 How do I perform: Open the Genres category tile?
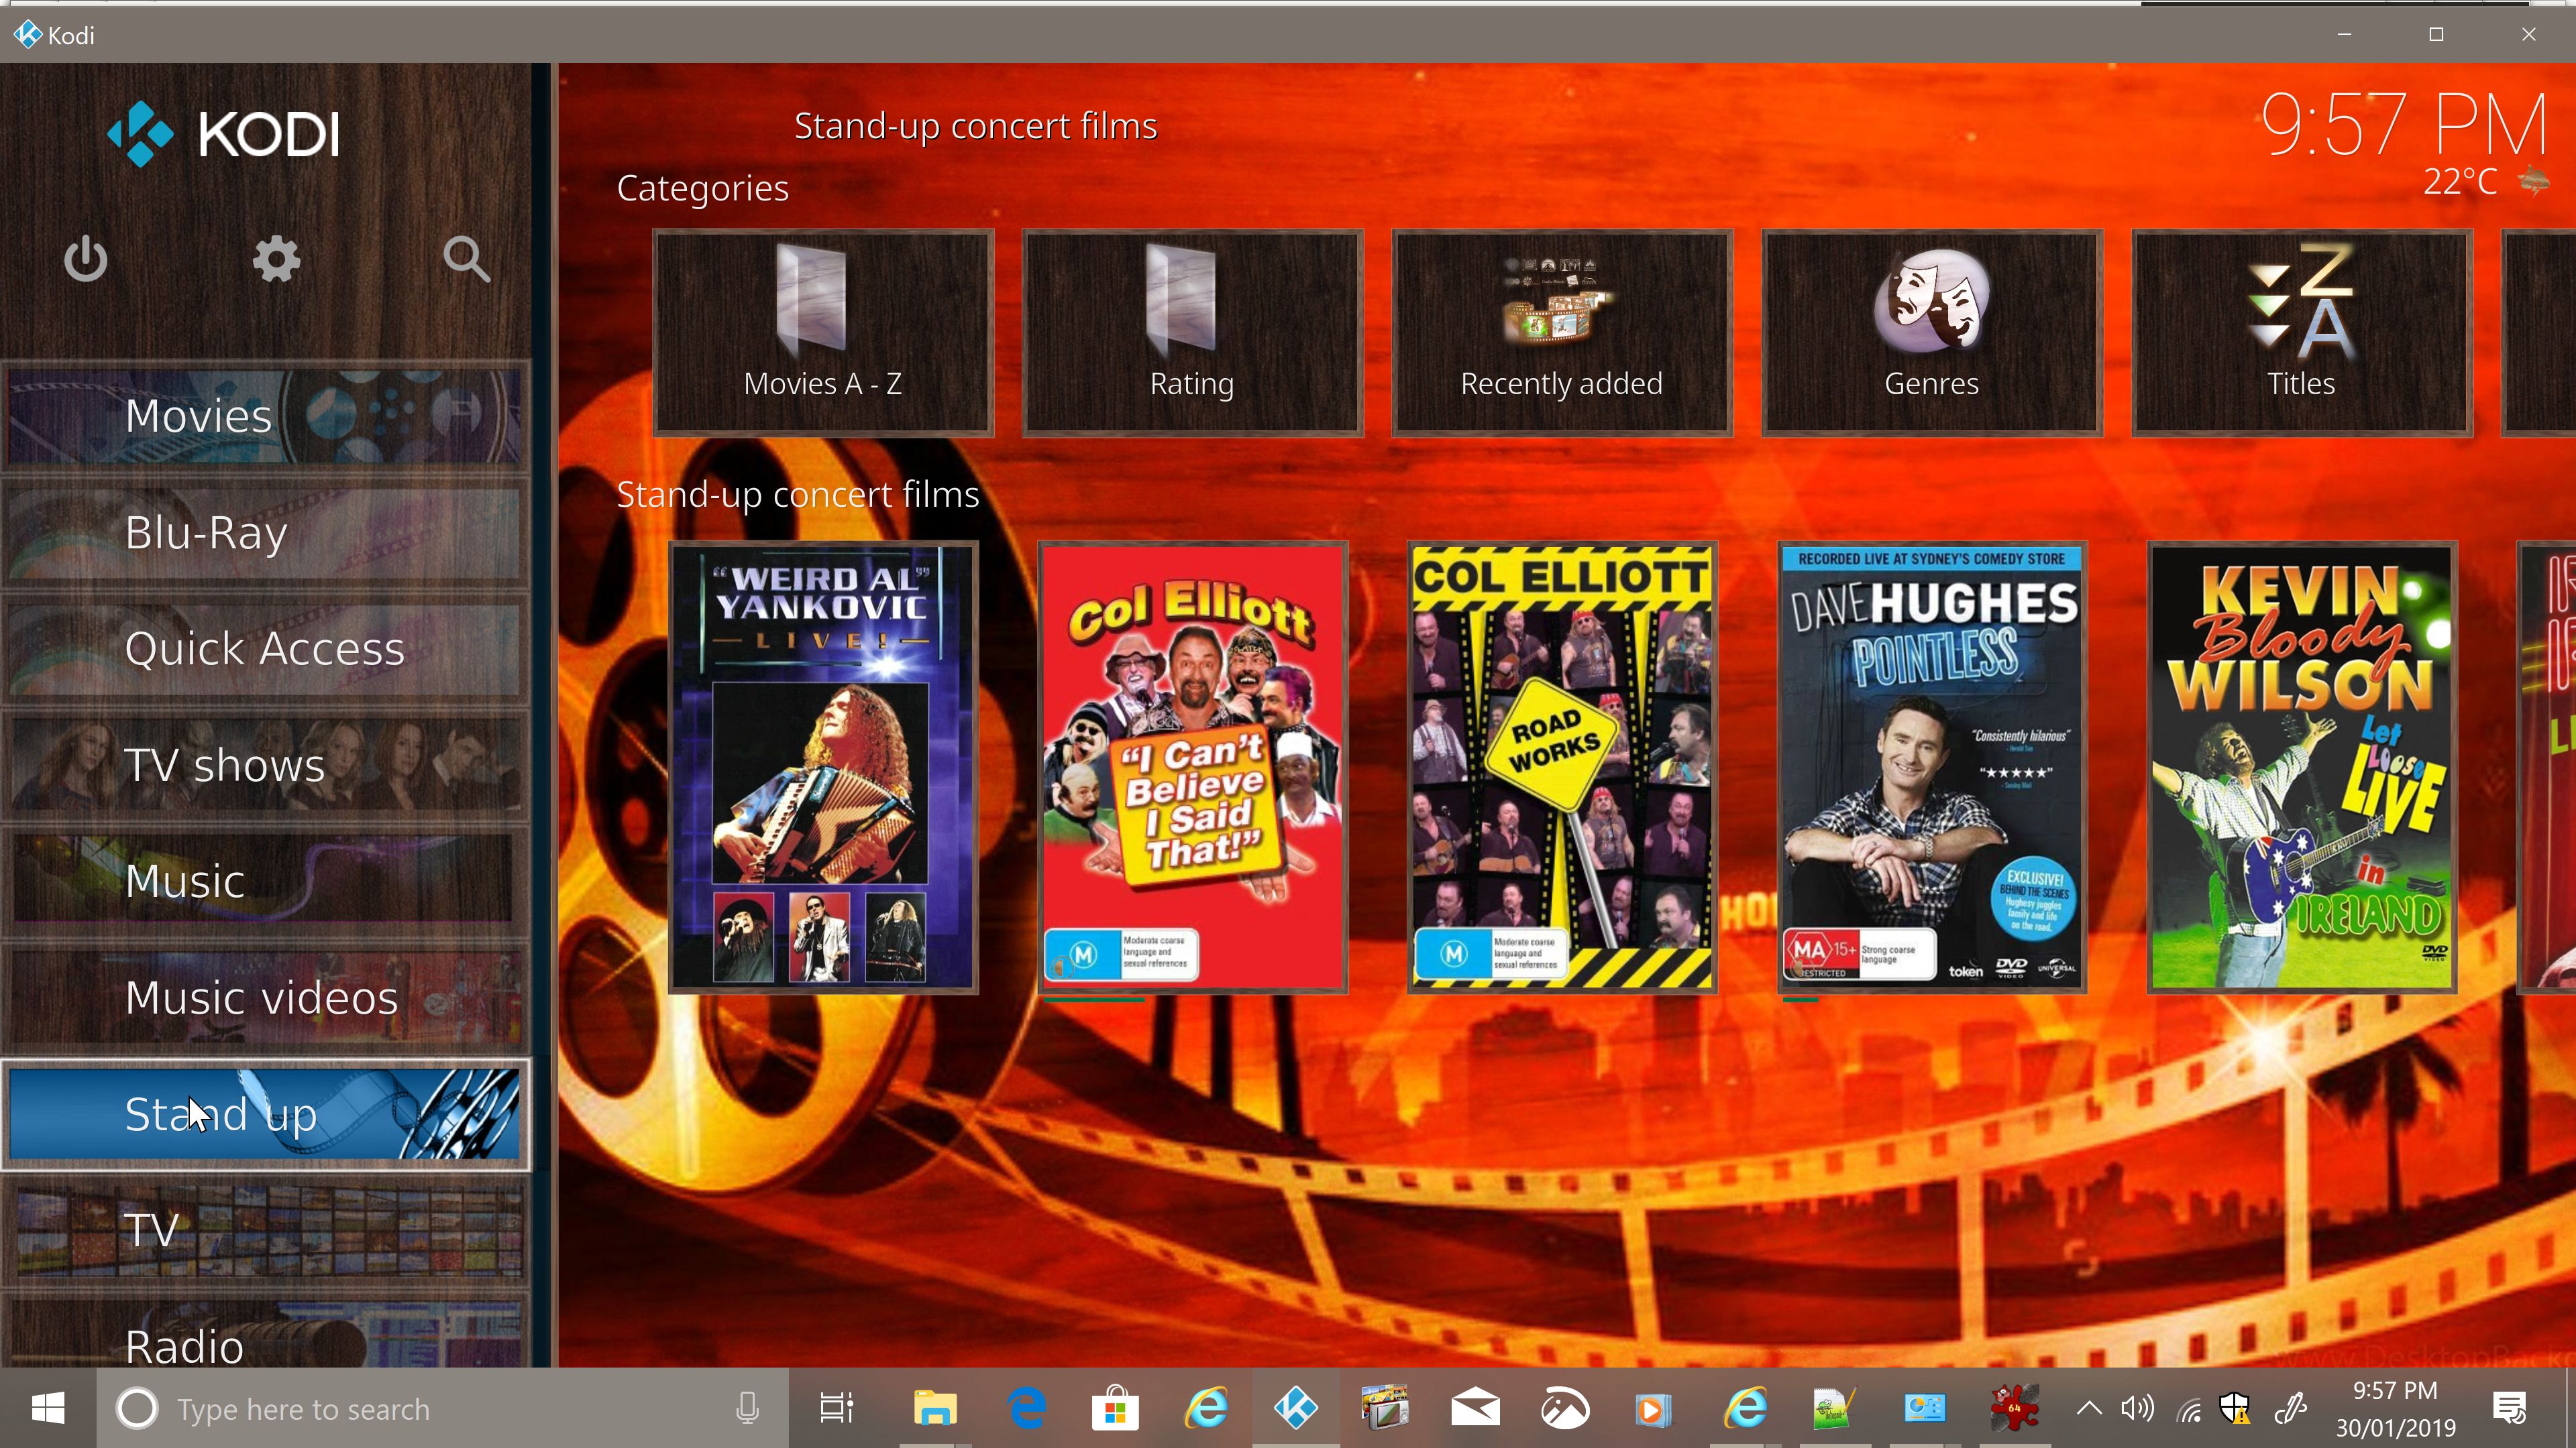(1932, 333)
